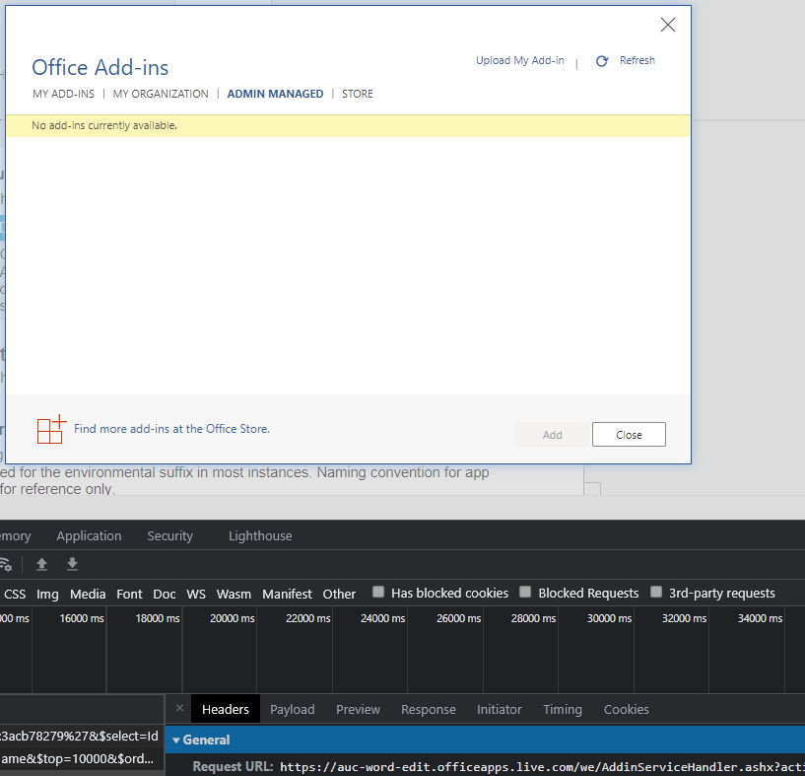Image resolution: width=805 pixels, height=776 pixels.
Task: Click the export HAR file icon
Action: [x=72, y=564]
